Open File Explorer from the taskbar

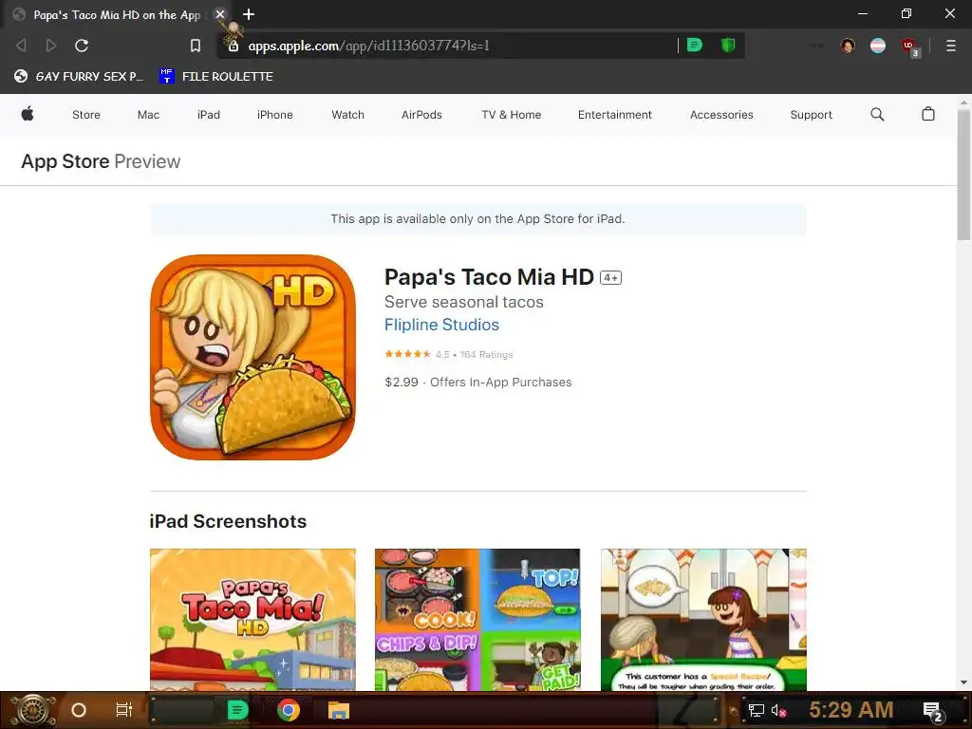tap(339, 710)
